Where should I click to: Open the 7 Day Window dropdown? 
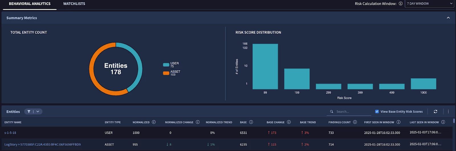click(x=429, y=4)
